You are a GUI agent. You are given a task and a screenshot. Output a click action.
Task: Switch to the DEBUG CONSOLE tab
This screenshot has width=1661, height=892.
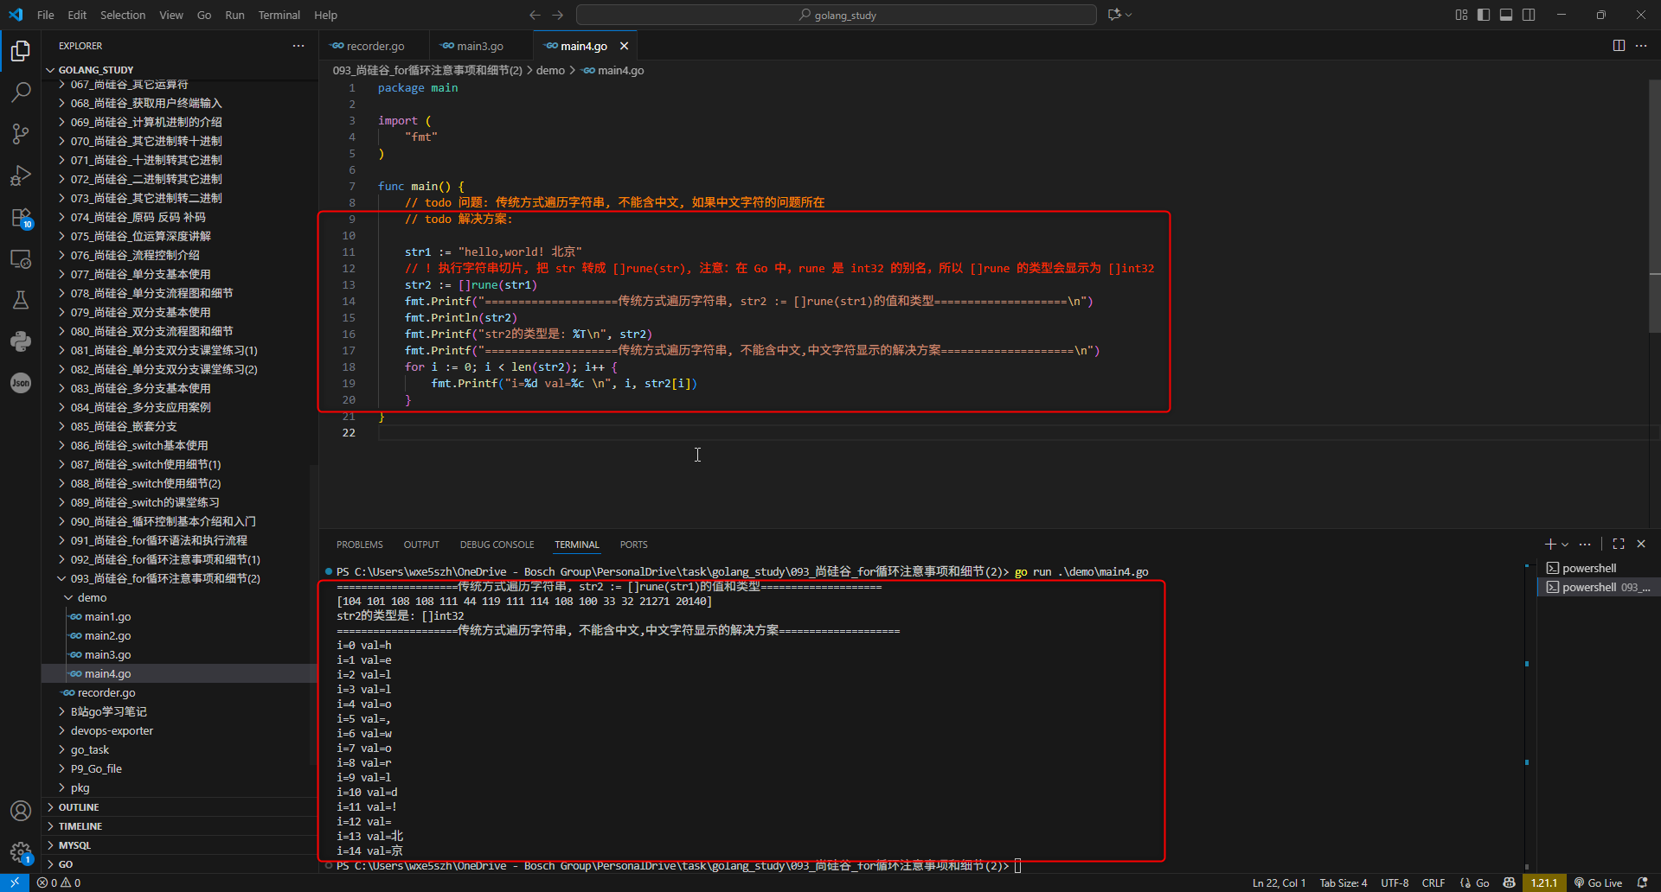(x=497, y=545)
